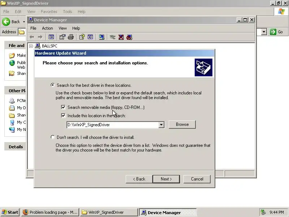Click the Share folder icon under File tasks
The width and height of the screenshot is (289, 217).
[12, 73]
